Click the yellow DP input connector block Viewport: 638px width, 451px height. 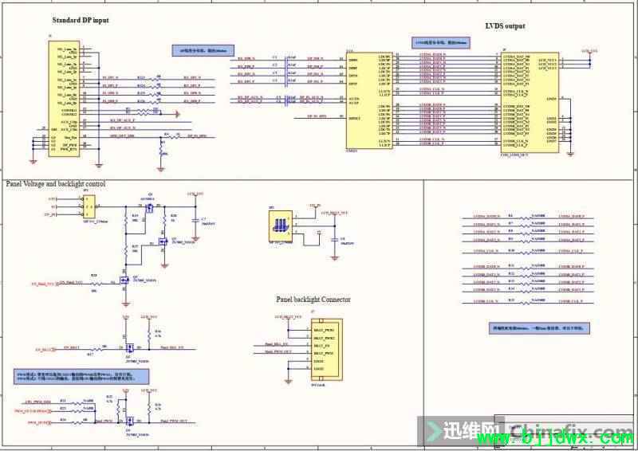pos(64,99)
